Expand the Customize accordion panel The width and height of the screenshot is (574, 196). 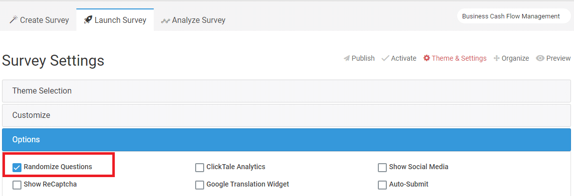pos(287,115)
